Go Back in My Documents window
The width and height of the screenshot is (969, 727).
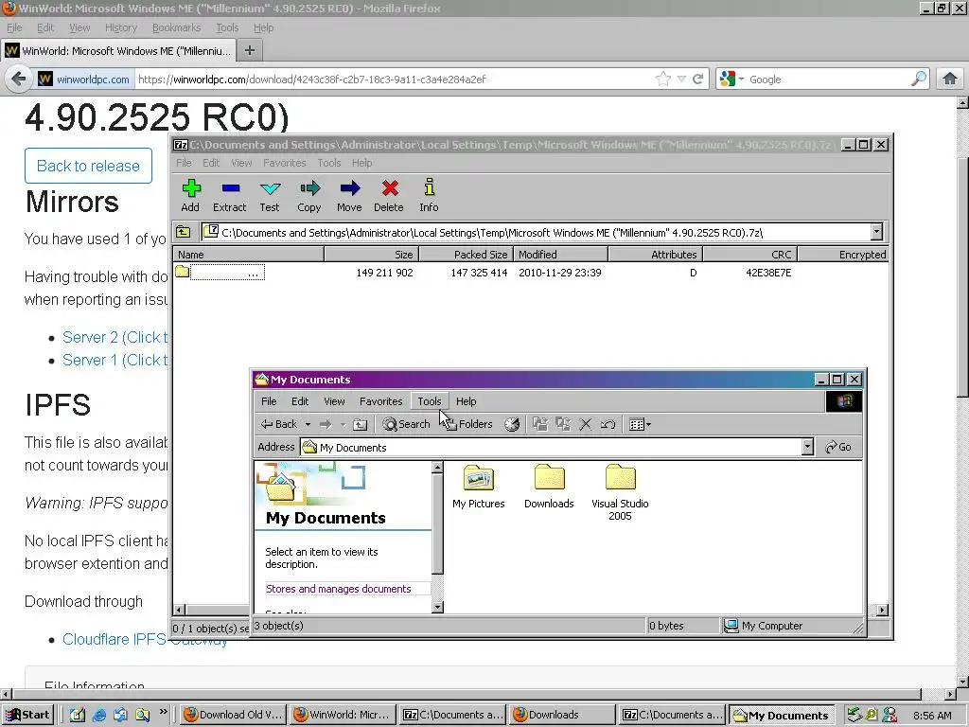[279, 424]
